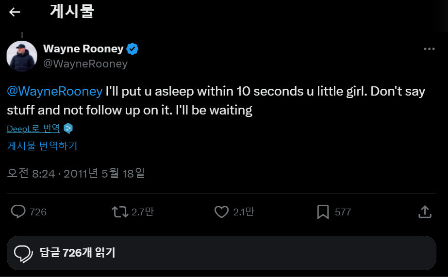Click the DeepL logo icon

coord(68,129)
